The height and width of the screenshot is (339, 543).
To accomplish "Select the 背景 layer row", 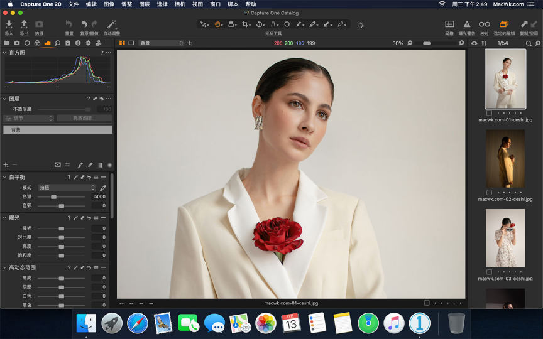I will pos(58,130).
